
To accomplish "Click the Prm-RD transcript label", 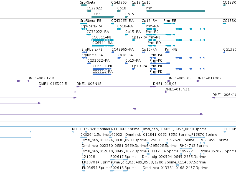I will click(x=154, y=43).
